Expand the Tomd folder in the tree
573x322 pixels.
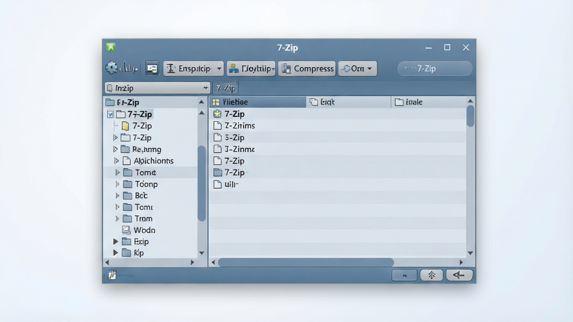(118, 172)
